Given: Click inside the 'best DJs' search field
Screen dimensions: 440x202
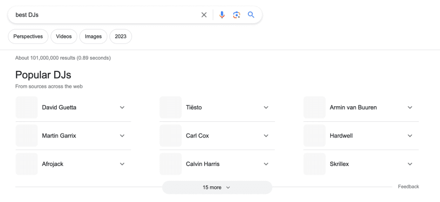Looking at the screenshot, I should click(x=103, y=15).
